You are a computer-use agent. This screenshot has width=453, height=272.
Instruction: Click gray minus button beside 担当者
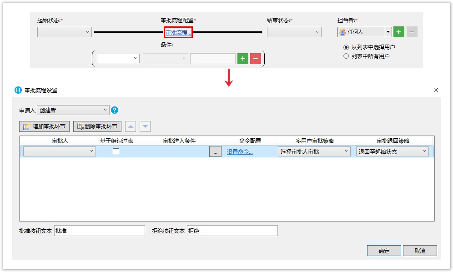412,32
